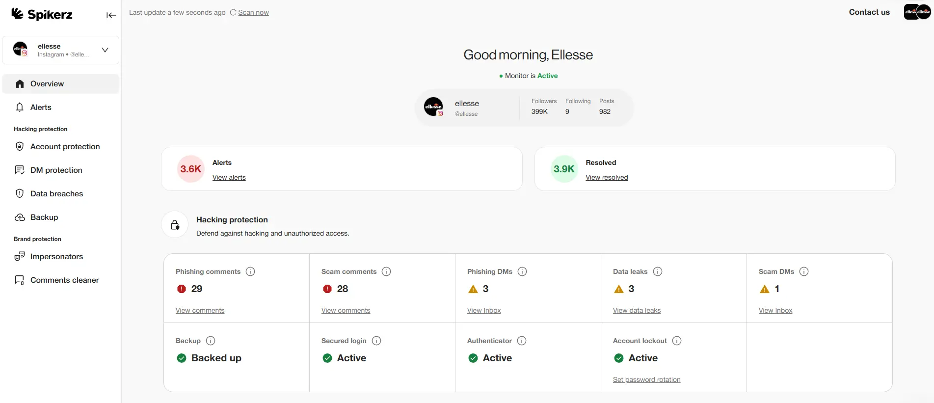Click the green check beside Backed up
This screenshot has width=934, height=403.
pos(182,358)
